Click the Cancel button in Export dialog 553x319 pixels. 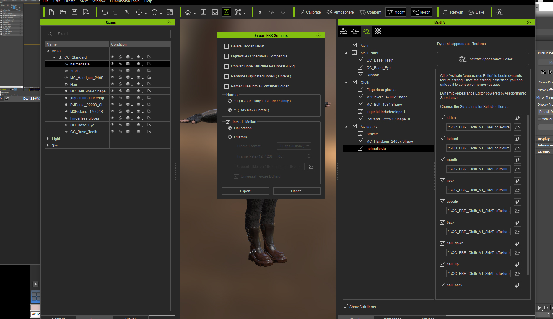(297, 191)
